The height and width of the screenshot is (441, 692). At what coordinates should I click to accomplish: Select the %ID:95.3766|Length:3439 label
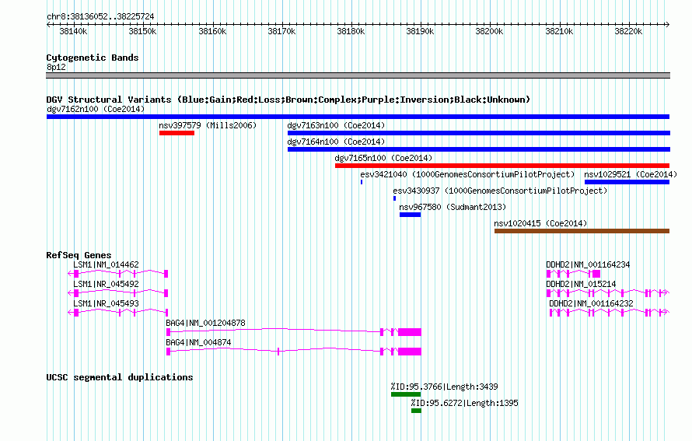(x=445, y=387)
